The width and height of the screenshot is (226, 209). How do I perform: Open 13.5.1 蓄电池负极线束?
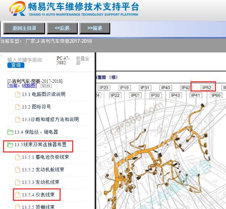[x=45, y=157]
